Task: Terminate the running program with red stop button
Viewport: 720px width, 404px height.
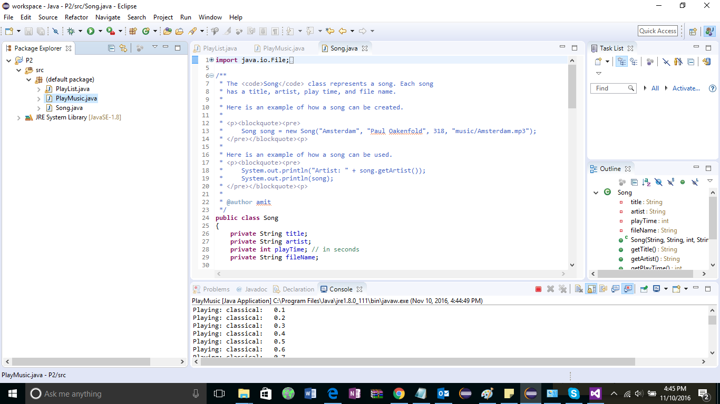Action: (538, 289)
